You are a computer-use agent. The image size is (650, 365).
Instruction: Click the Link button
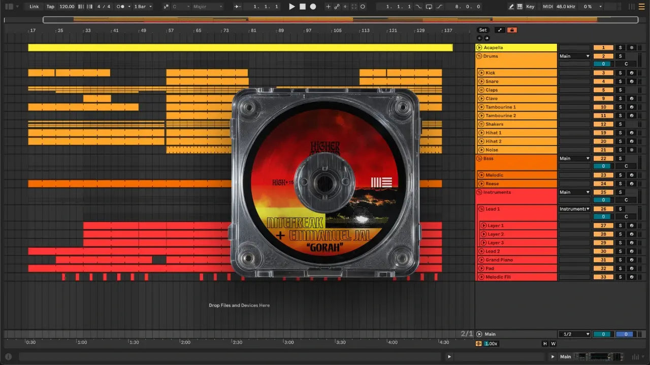pyautogui.click(x=34, y=7)
